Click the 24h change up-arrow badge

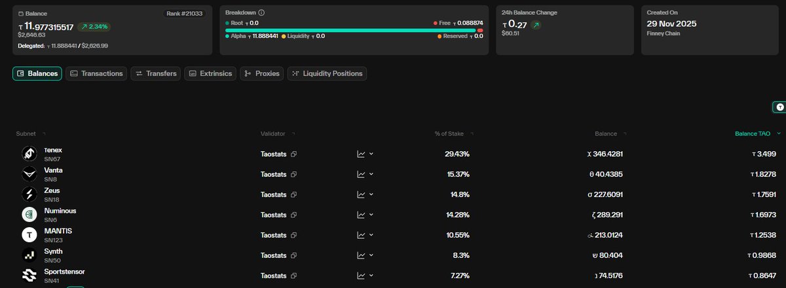pos(537,24)
